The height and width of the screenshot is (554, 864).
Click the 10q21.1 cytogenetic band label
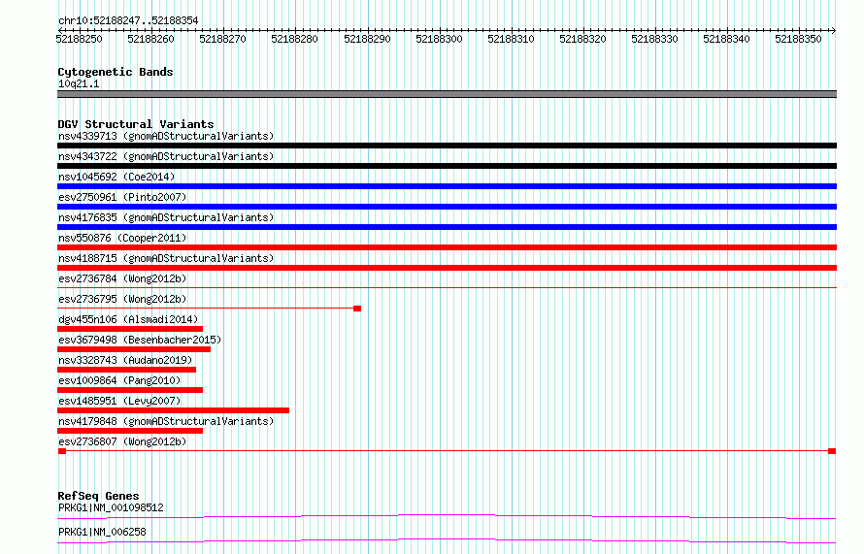pos(79,83)
